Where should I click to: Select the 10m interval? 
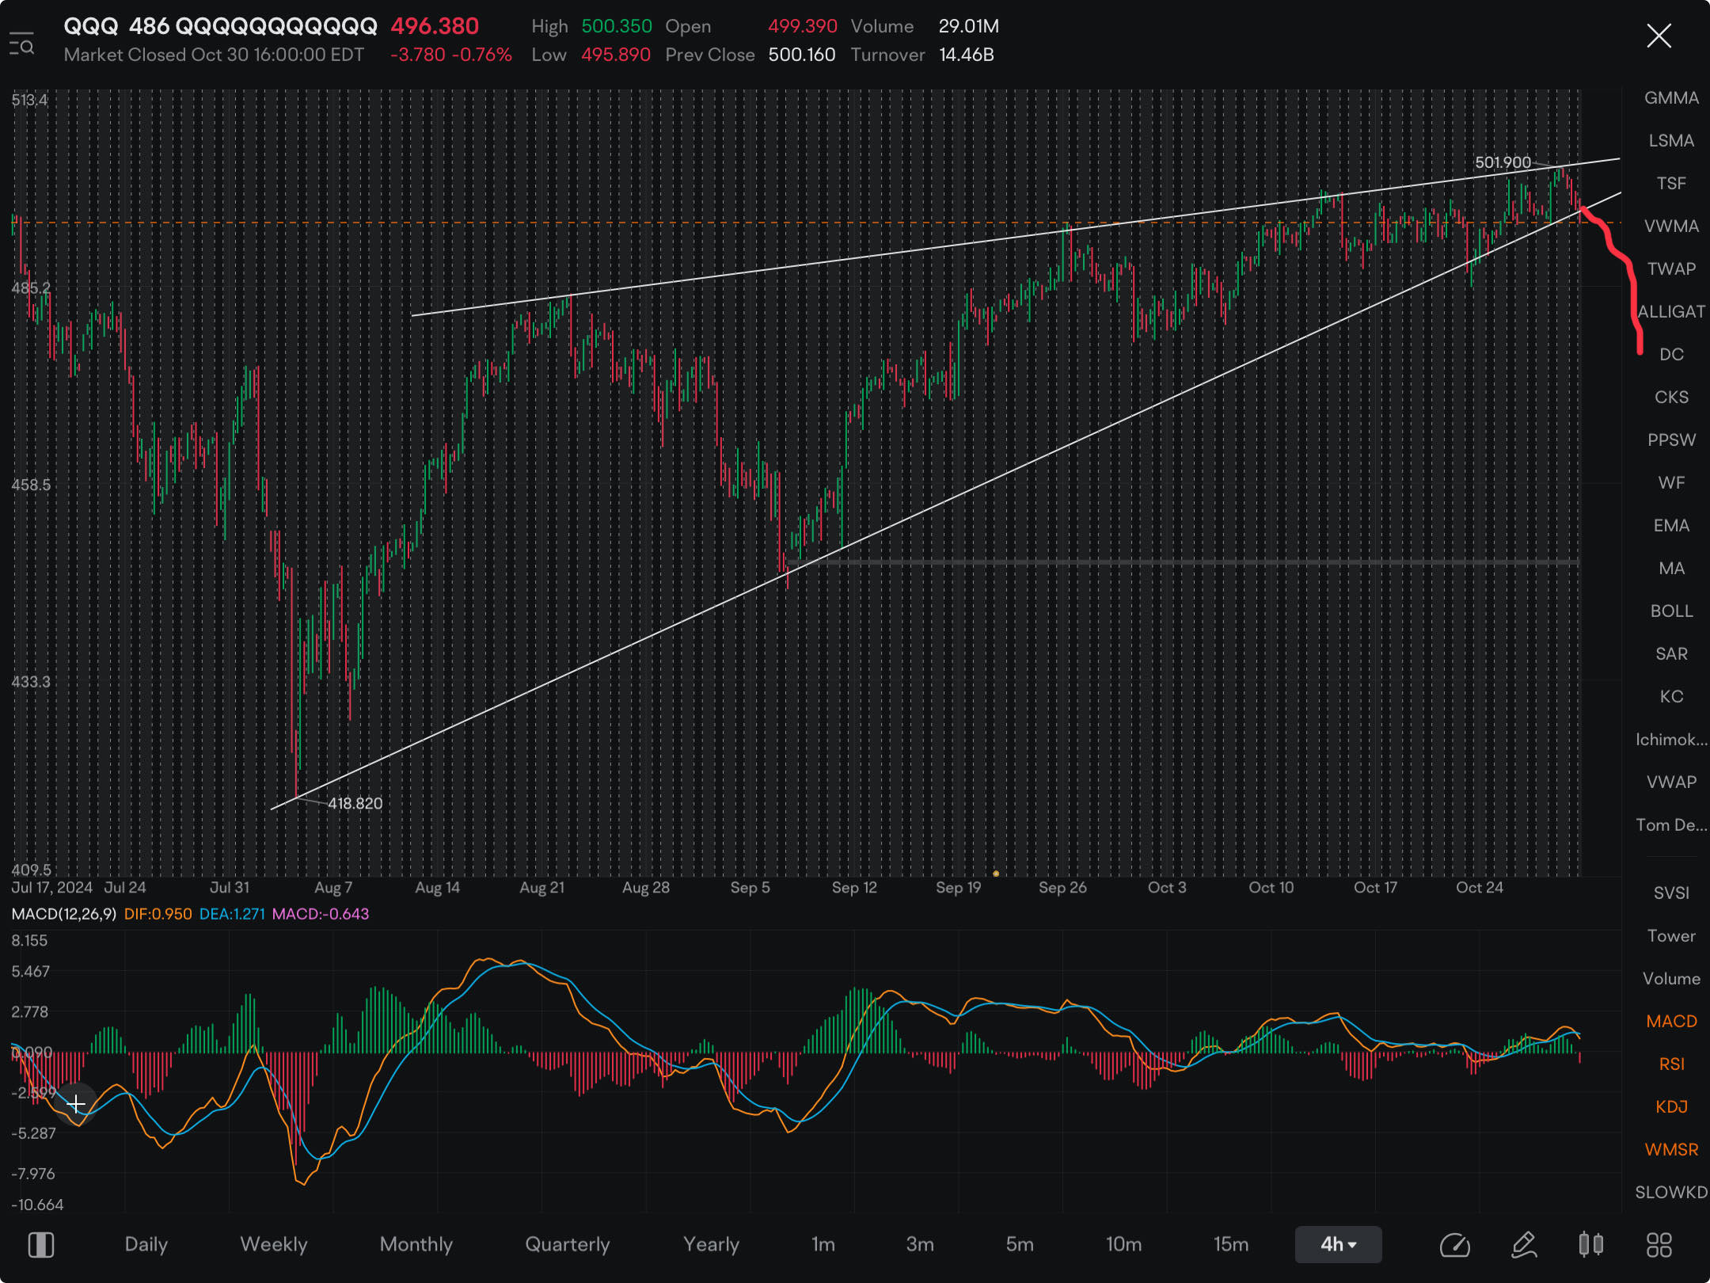(1123, 1244)
